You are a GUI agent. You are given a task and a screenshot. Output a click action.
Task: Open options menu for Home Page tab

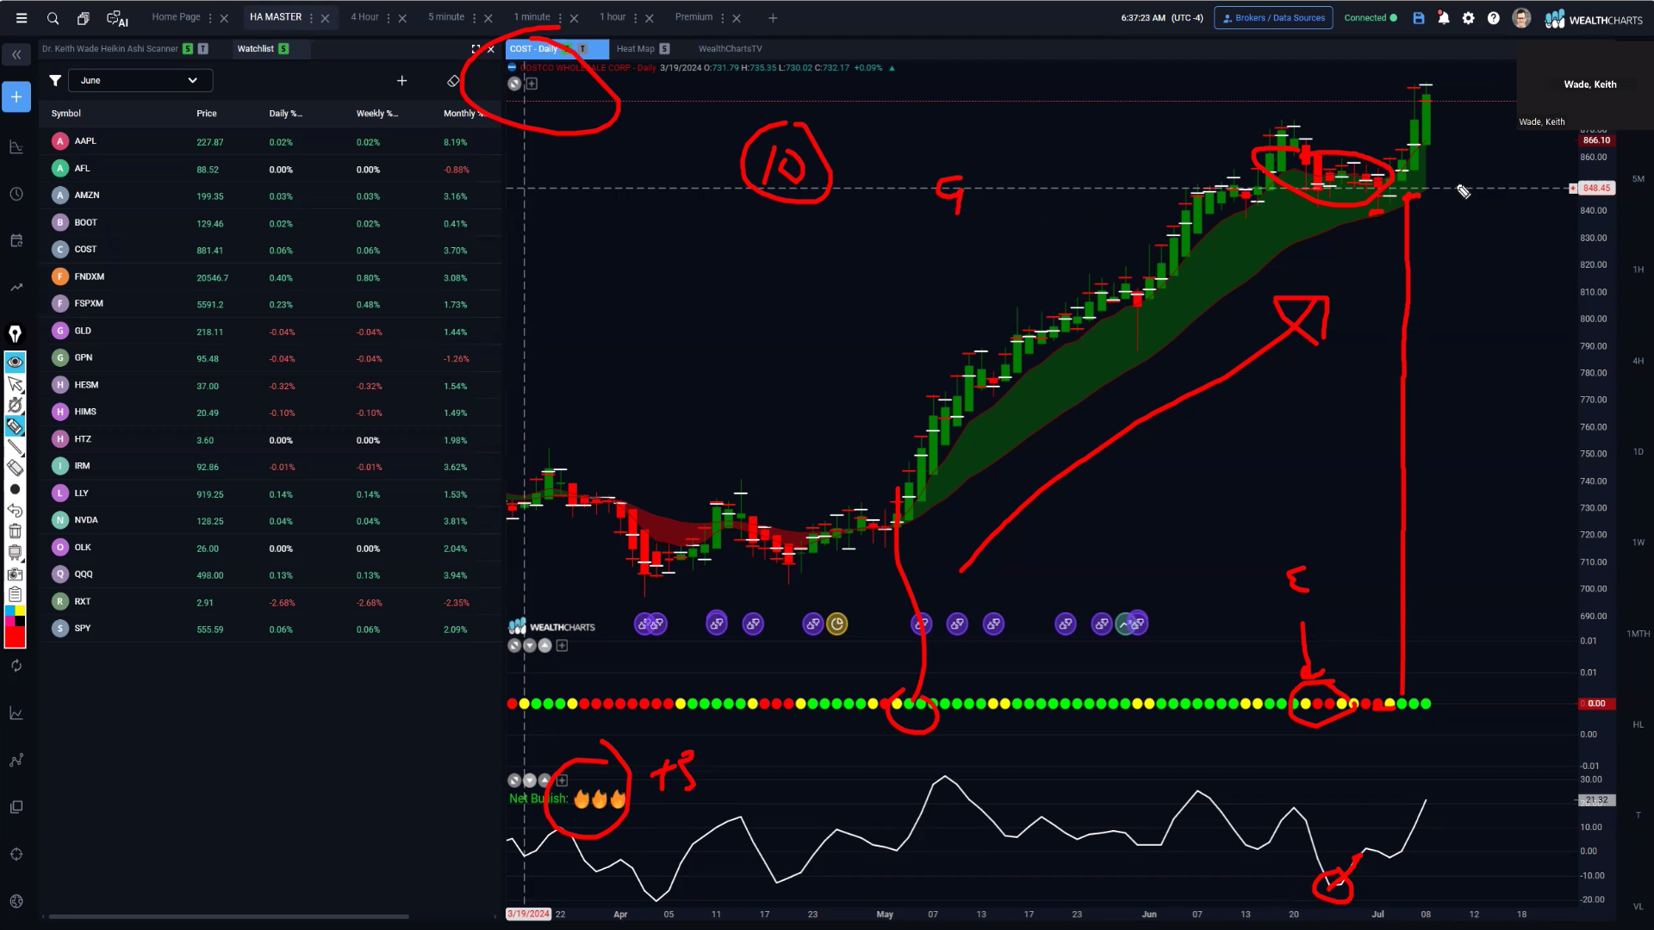[210, 18]
